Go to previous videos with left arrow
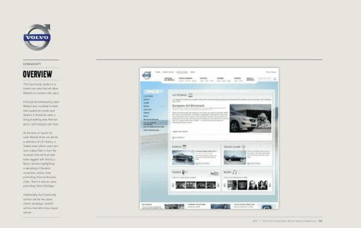This screenshot has height=228, width=361. (x=173, y=185)
